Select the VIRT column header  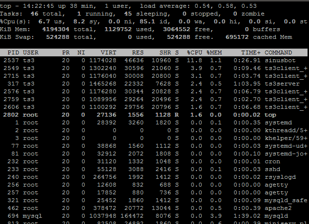(x=108, y=52)
